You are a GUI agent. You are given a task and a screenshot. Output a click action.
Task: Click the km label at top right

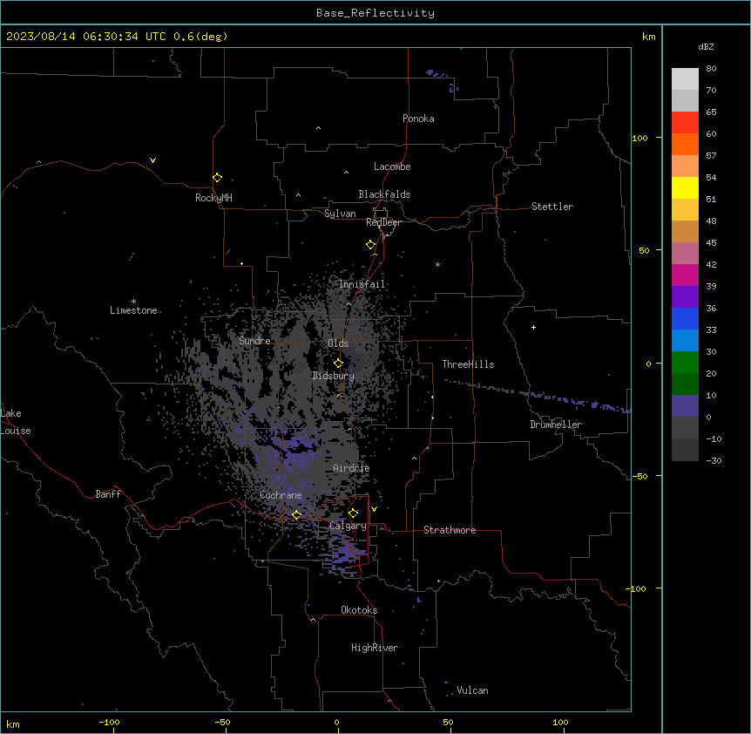[x=649, y=37]
